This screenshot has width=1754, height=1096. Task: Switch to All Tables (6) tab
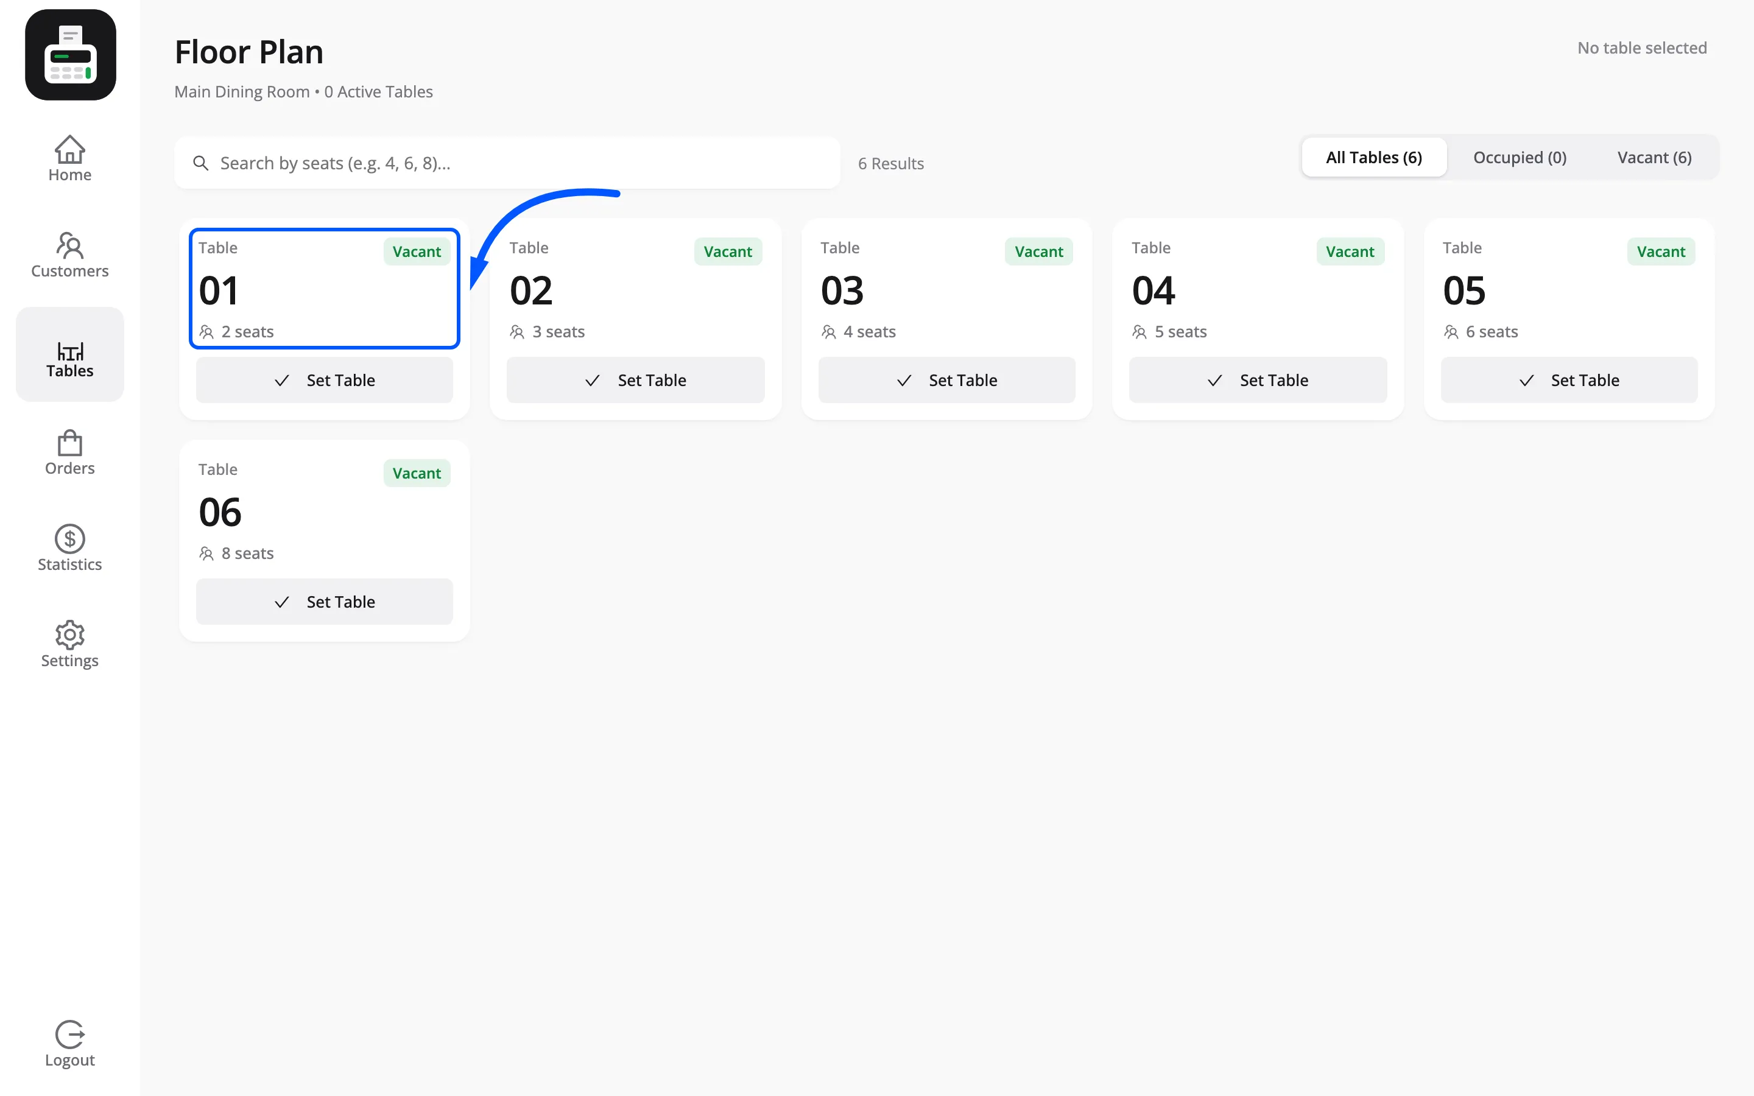(1373, 157)
